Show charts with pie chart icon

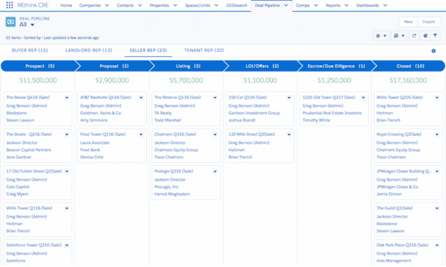point(425,36)
